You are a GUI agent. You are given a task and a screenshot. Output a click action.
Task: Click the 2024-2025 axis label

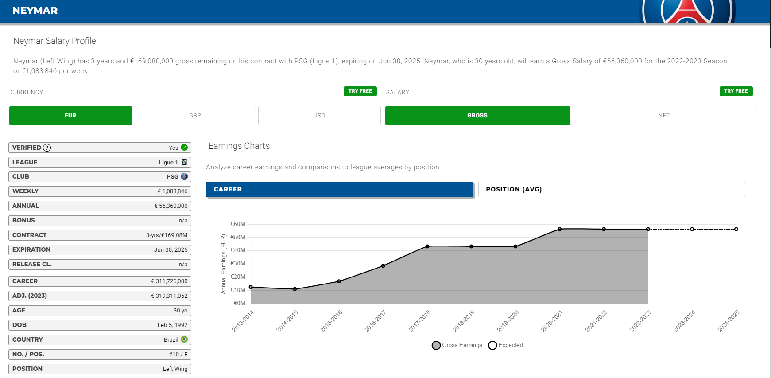[728, 321]
